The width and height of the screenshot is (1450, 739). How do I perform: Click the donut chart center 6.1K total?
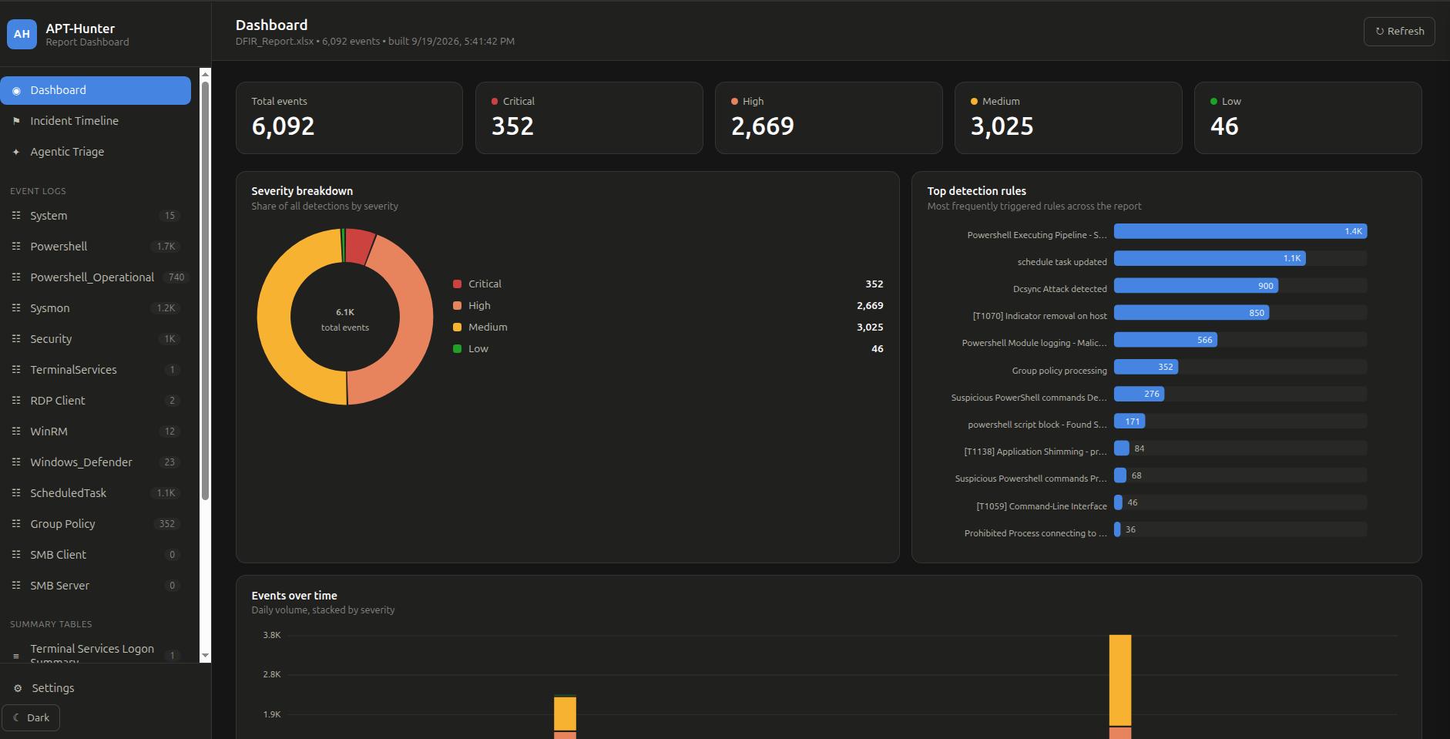click(x=345, y=319)
